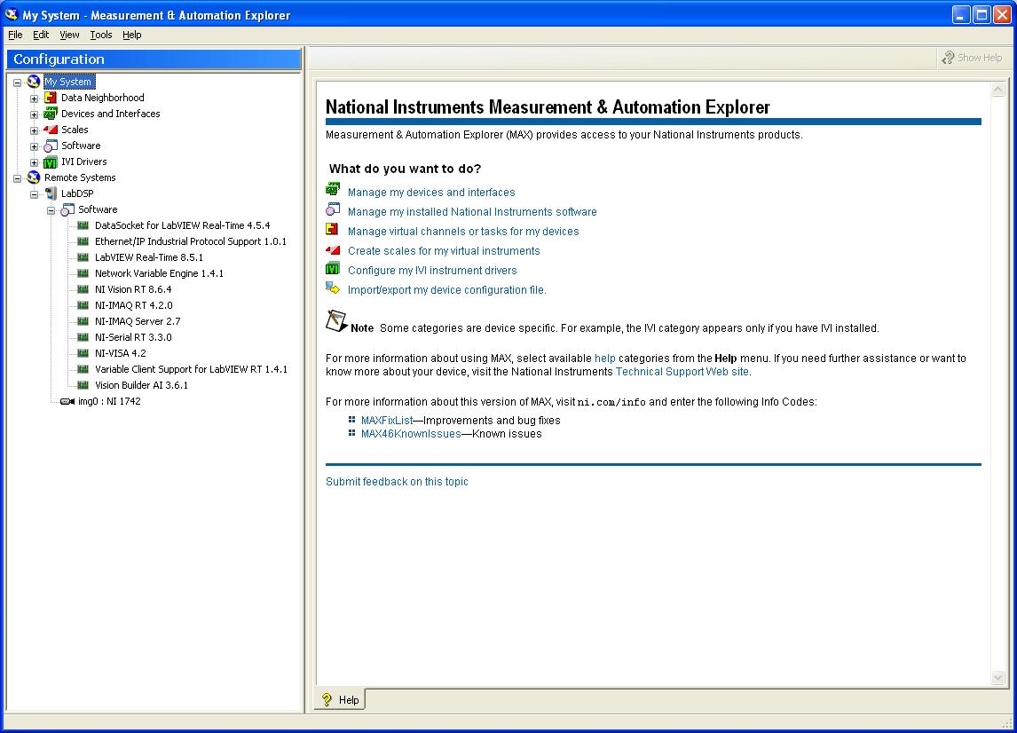Open the Edit menu

coord(41,35)
